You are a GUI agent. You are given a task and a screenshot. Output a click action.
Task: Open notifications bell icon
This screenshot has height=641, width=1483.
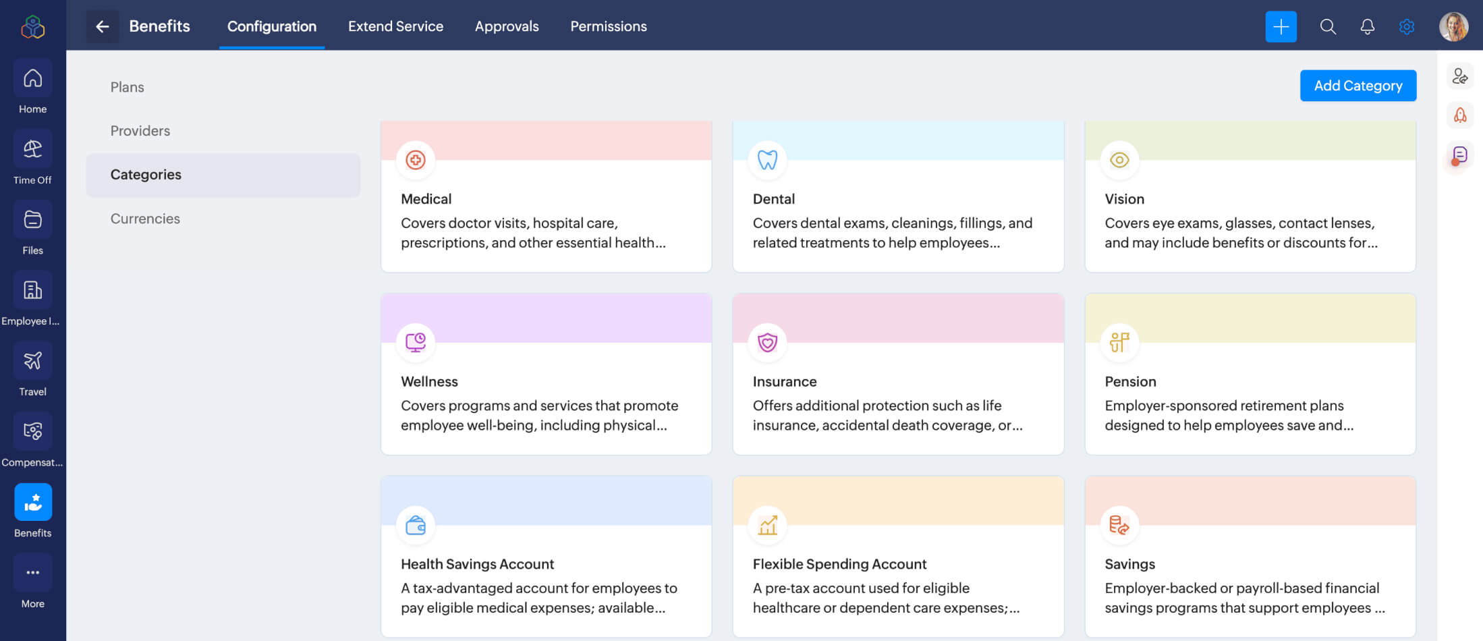[1367, 26]
